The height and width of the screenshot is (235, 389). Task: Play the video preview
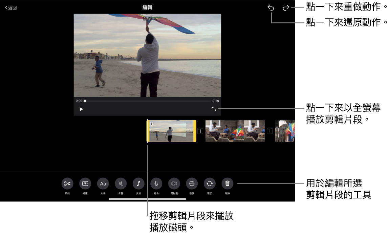tap(81, 109)
